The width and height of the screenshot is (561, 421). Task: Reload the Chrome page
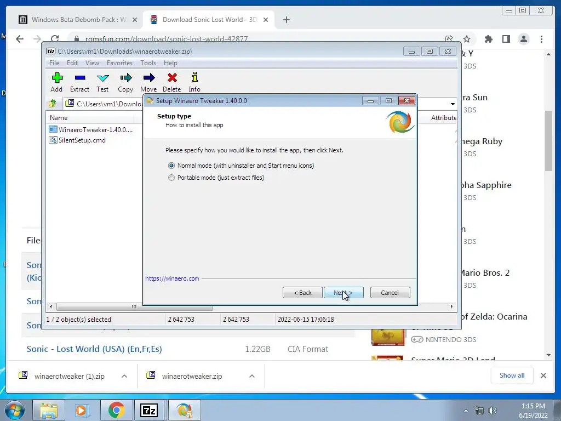[55, 39]
